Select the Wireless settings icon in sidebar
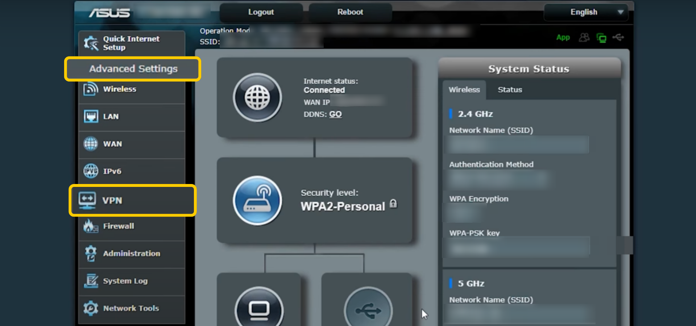The height and width of the screenshot is (326, 696). pos(91,89)
